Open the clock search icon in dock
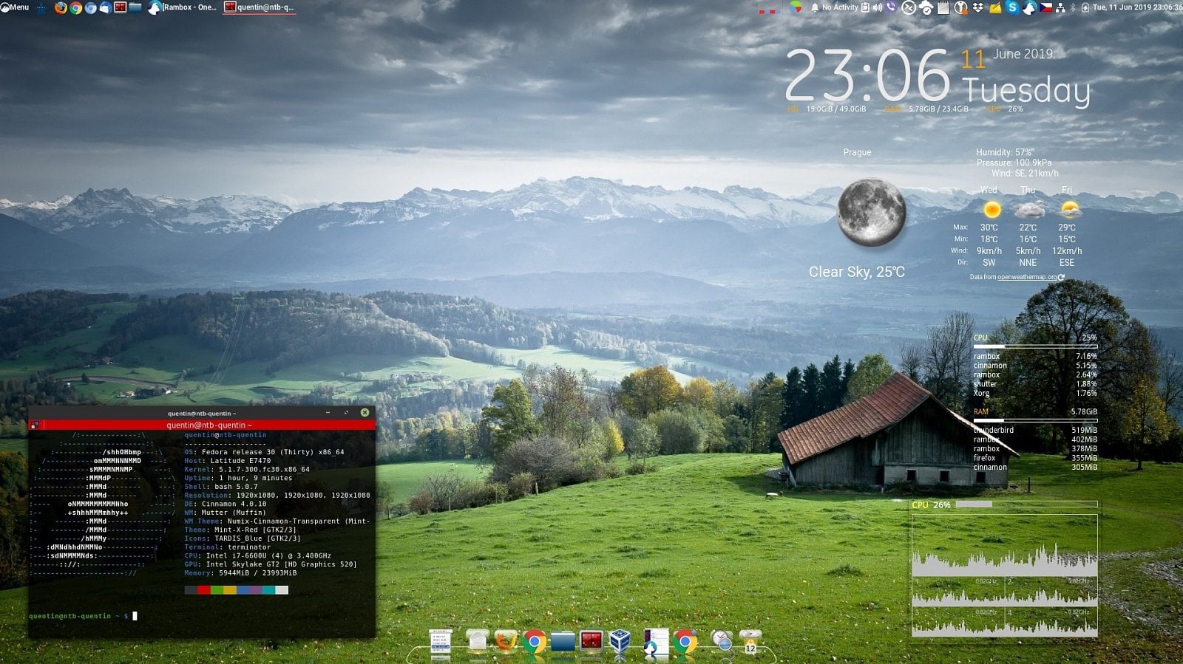Viewport: 1183px width, 664px height. (x=722, y=640)
